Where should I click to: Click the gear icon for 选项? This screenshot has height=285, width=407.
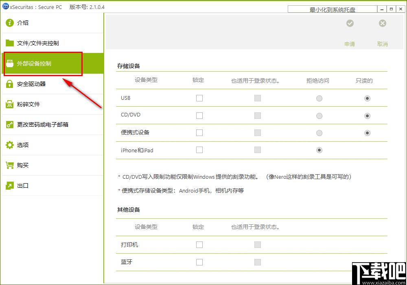pos(10,145)
